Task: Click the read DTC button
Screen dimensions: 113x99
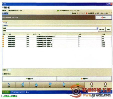Action: click(x=30, y=78)
